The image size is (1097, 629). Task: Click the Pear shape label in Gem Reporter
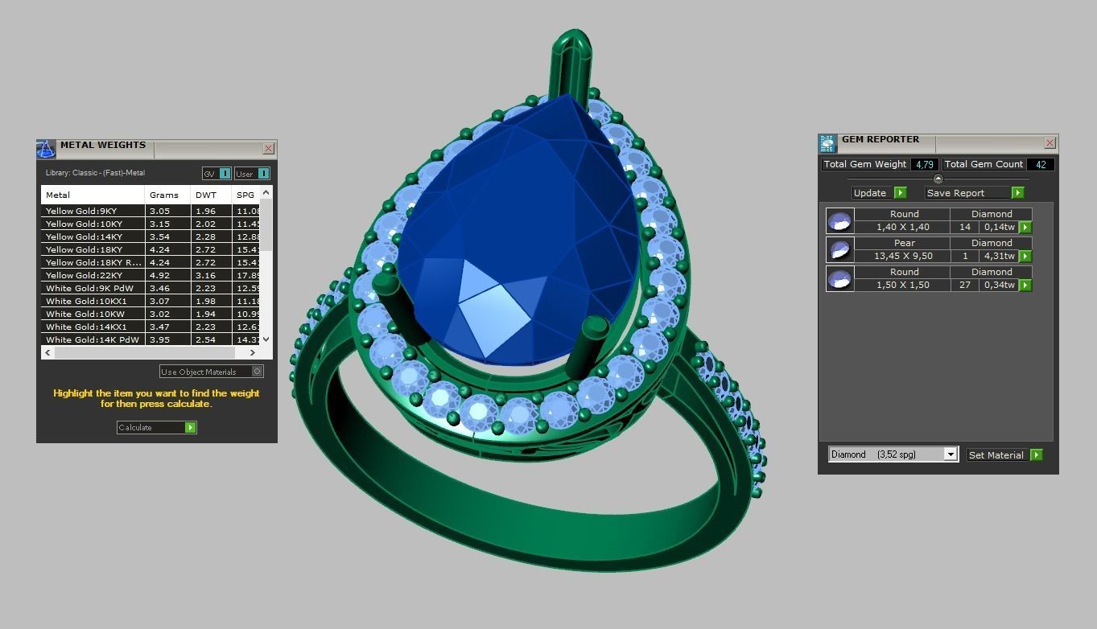point(904,243)
